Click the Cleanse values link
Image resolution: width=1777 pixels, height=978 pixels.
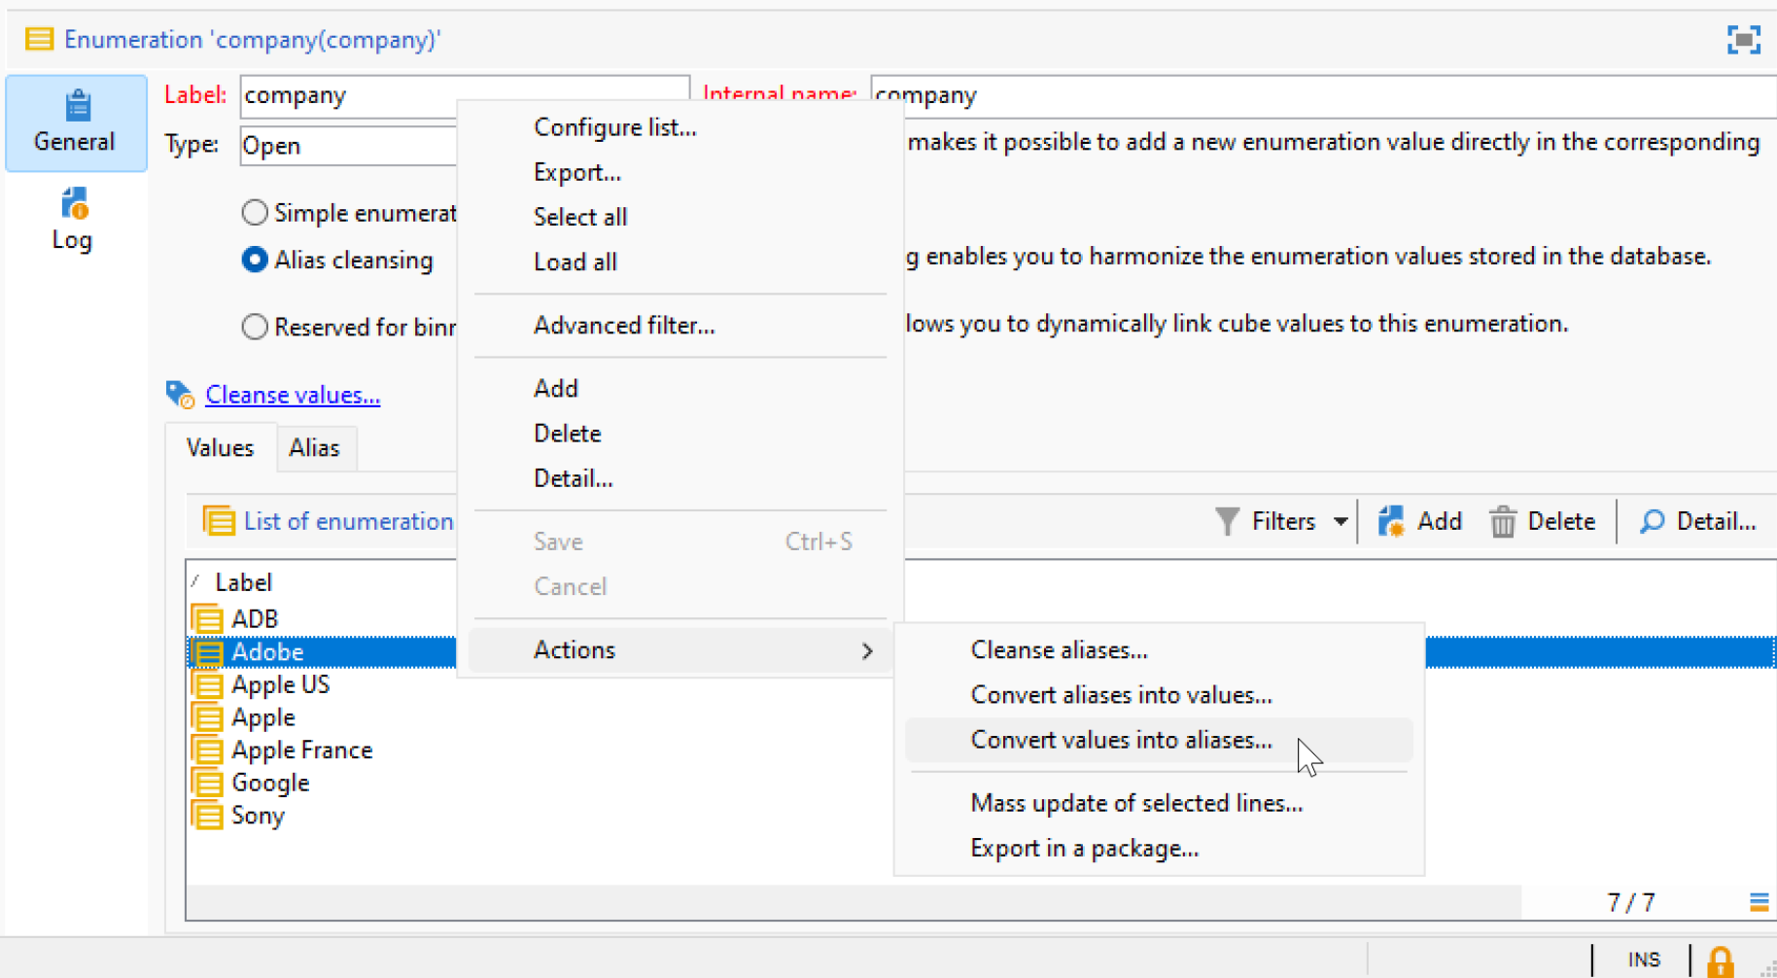tap(293, 396)
